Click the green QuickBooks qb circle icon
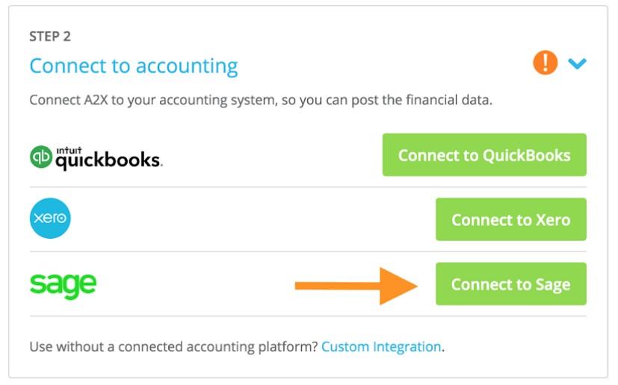This screenshot has width=618, height=385. click(41, 157)
